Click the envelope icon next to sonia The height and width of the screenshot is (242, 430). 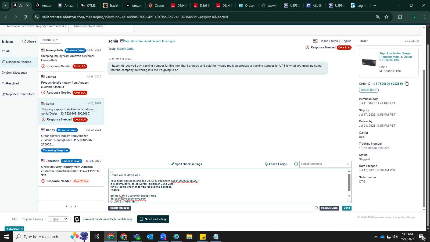(x=122, y=41)
